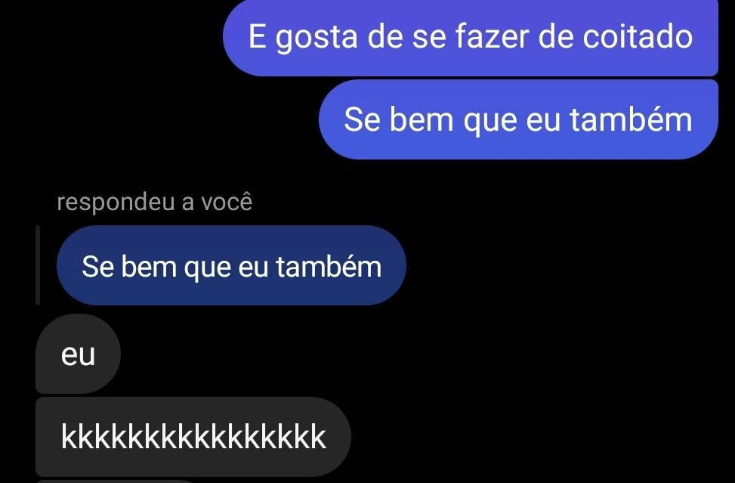Tap the partially visible bubble at the bottom edge

click(x=117, y=481)
